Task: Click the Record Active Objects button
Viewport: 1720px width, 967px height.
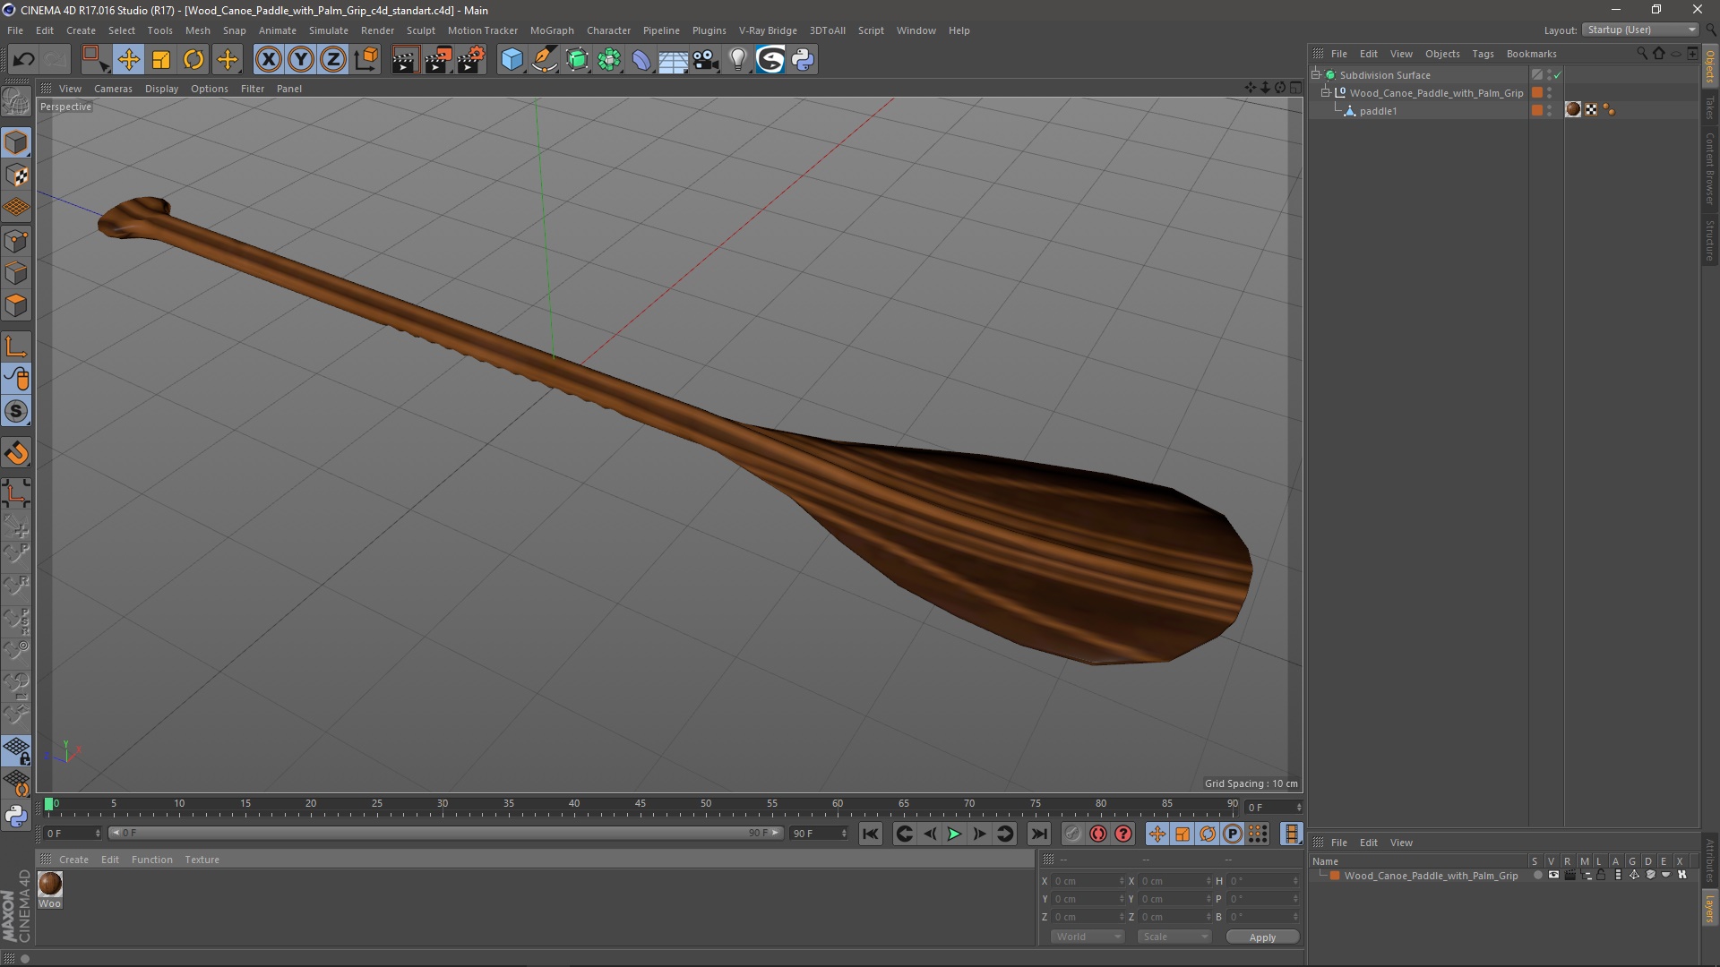Action: (x=1073, y=834)
